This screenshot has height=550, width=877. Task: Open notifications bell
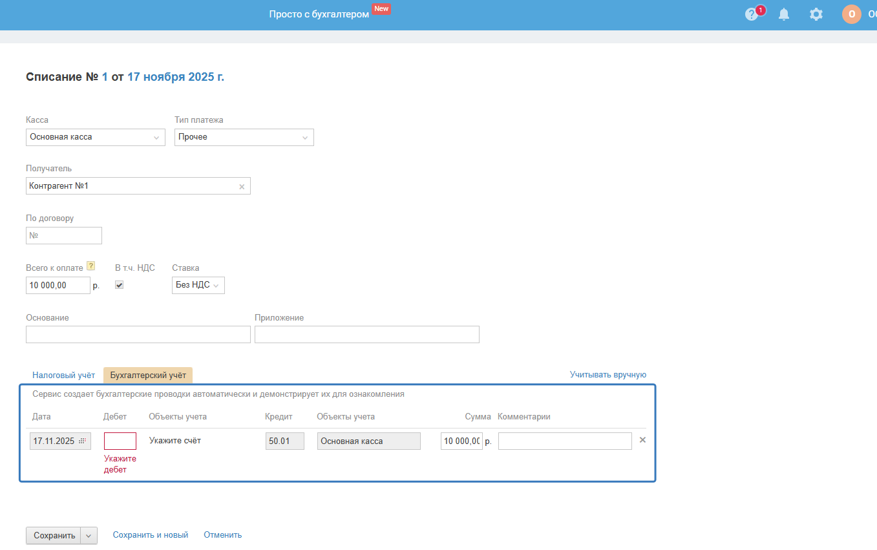784,14
